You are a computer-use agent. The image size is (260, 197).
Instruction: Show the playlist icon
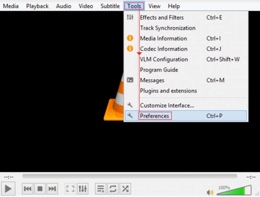pos(100,188)
